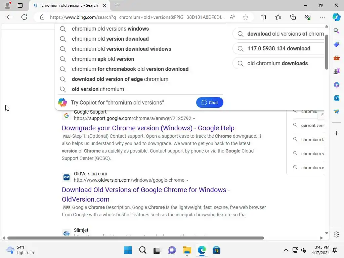Open sidebar Shopping tag icon
This screenshot has width=344, height=258.
coord(336,44)
